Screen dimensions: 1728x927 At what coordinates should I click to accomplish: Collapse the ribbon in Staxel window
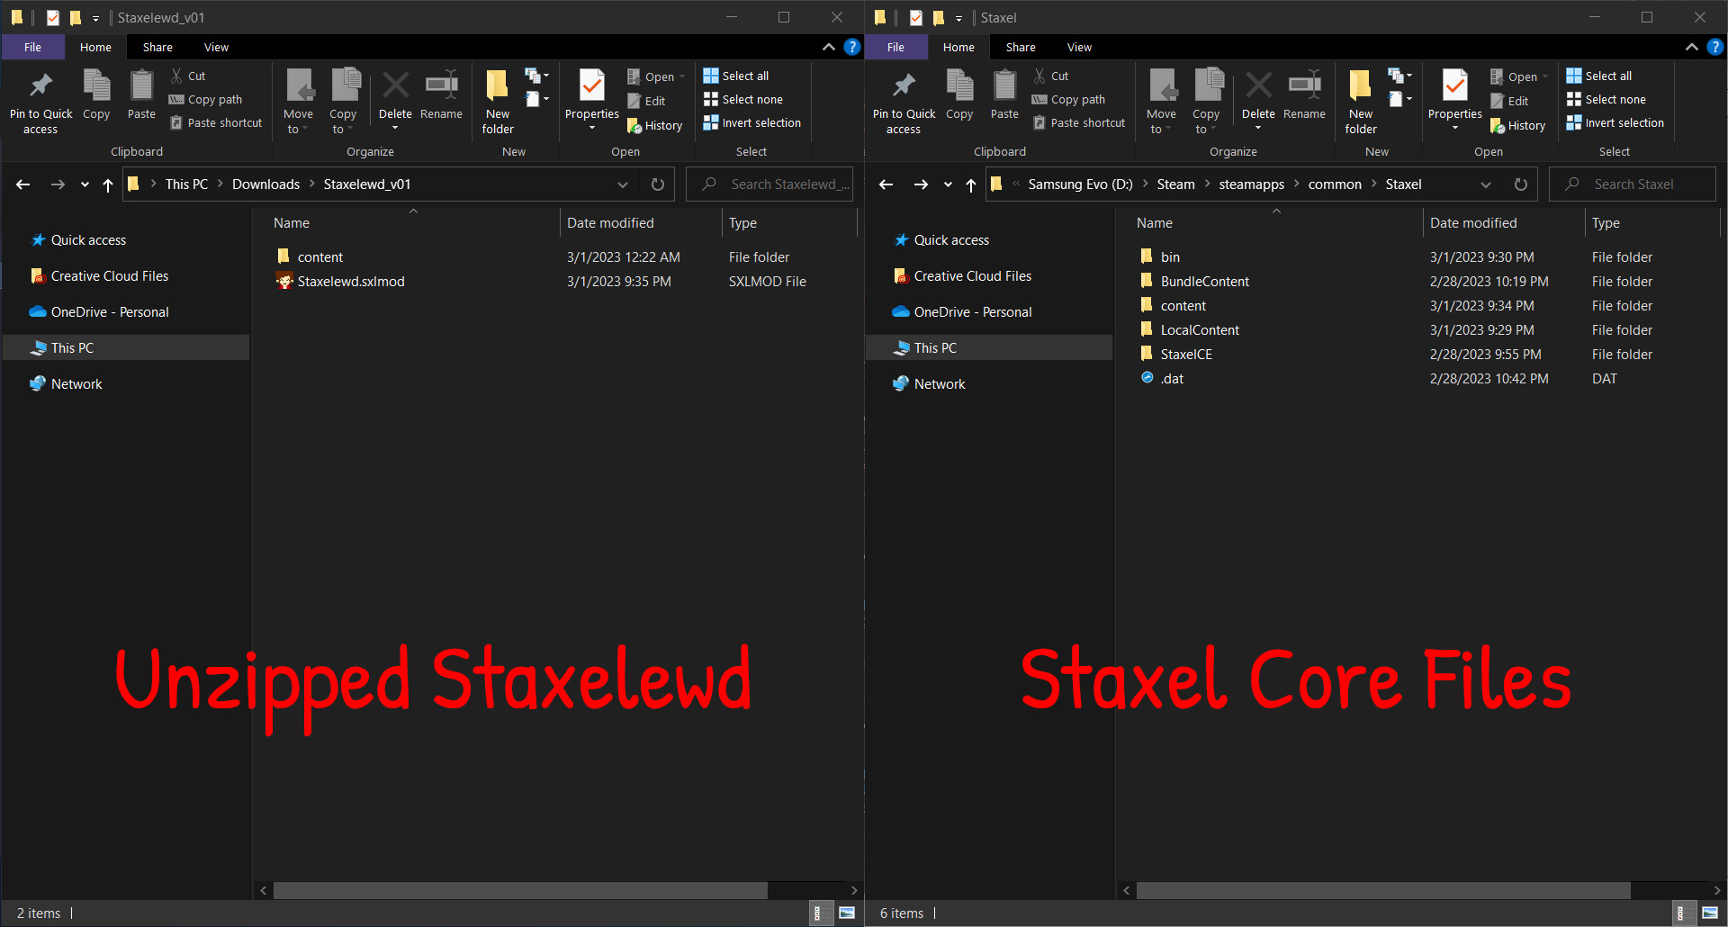click(1692, 47)
